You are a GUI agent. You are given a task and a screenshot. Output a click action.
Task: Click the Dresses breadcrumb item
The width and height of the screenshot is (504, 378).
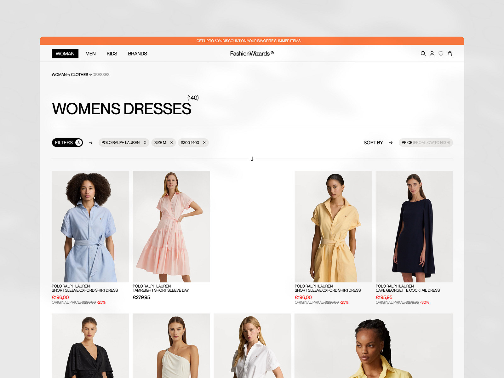click(101, 75)
